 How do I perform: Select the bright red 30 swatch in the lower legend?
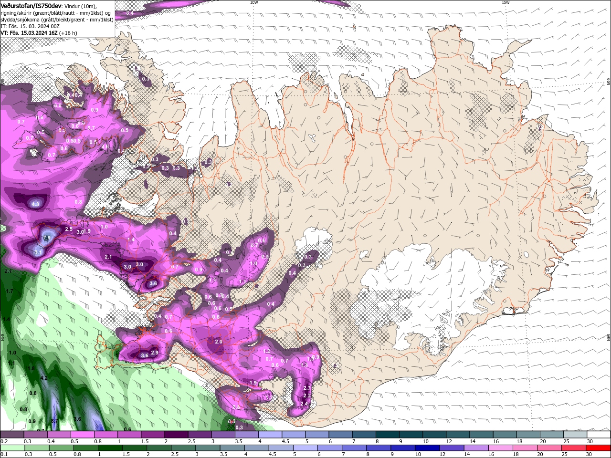point(598,448)
